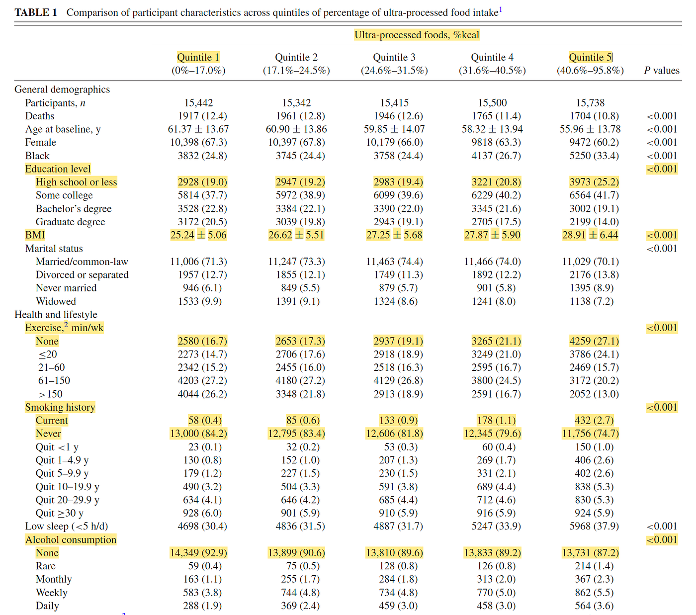This screenshot has width=696, height=615.
Task: Select highlighted value '13,000 (84.2)'
Action: coord(198,434)
